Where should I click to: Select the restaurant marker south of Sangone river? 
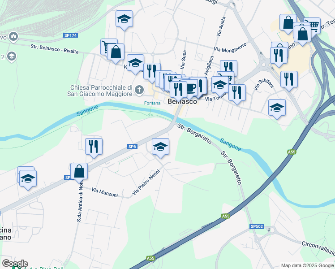pos(94,148)
